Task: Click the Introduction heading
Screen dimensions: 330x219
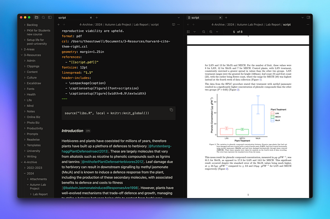Action: (73, 130)
